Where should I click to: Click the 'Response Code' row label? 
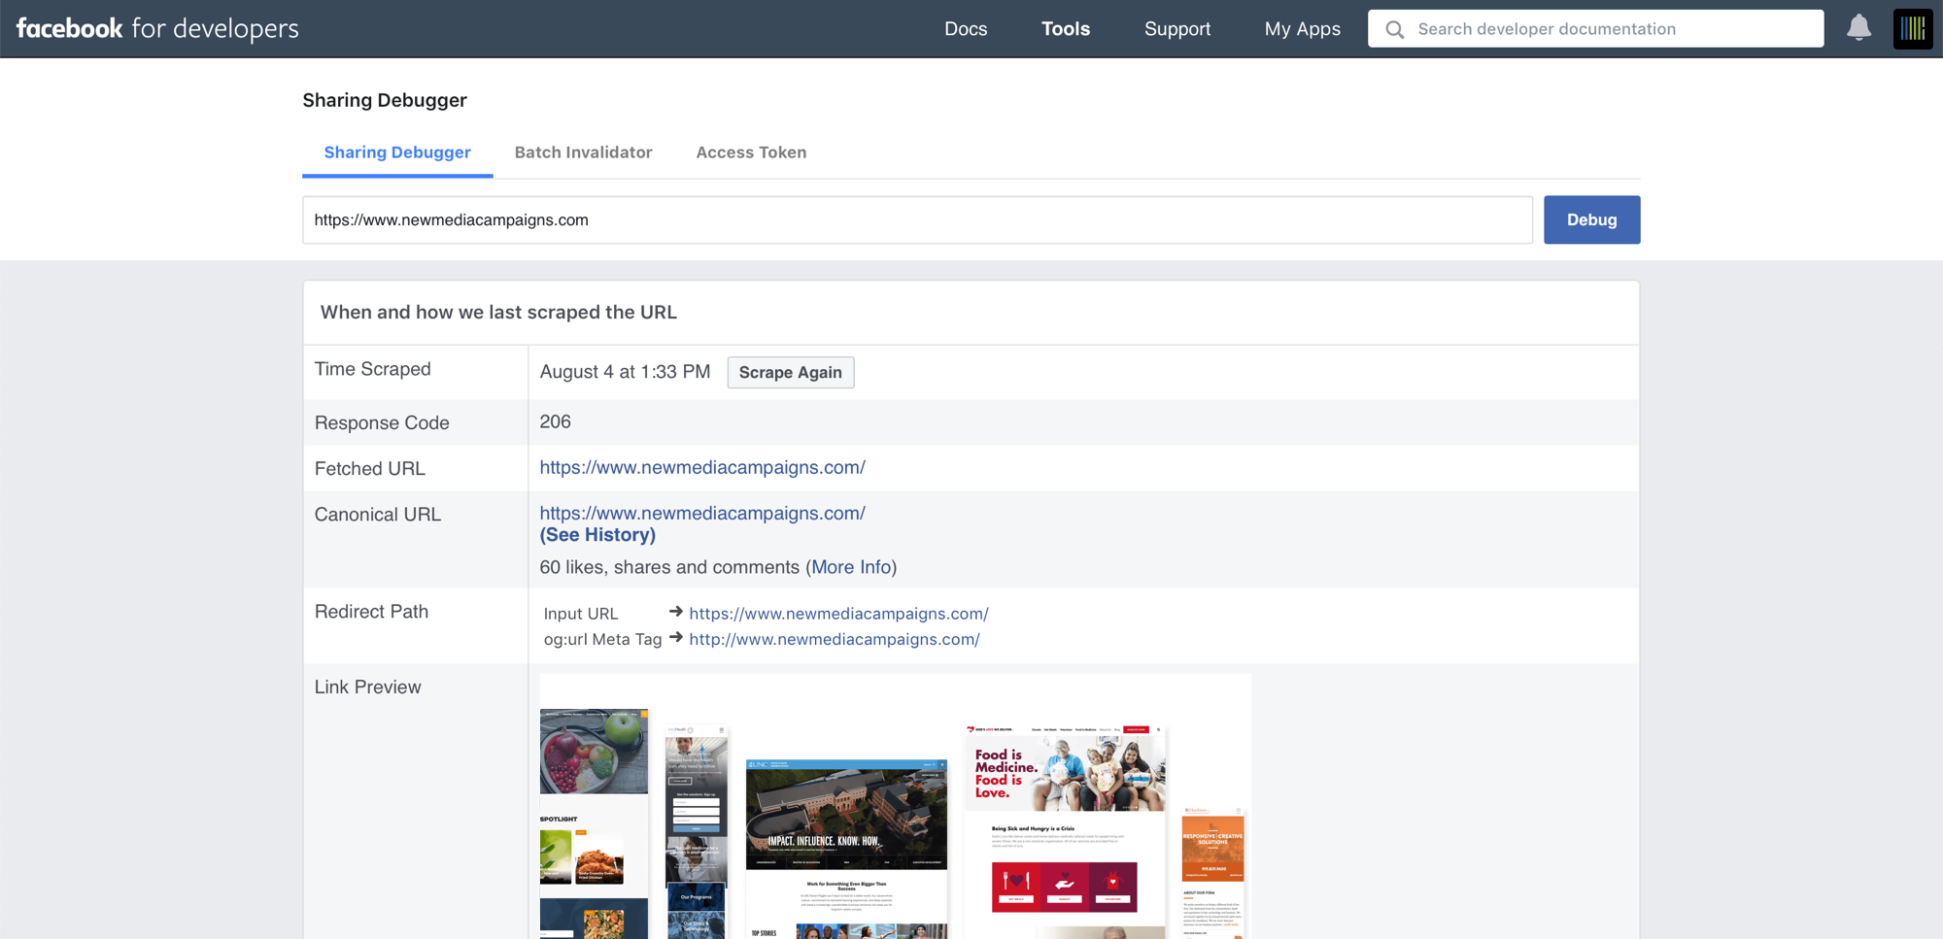[x=382, y=422]
